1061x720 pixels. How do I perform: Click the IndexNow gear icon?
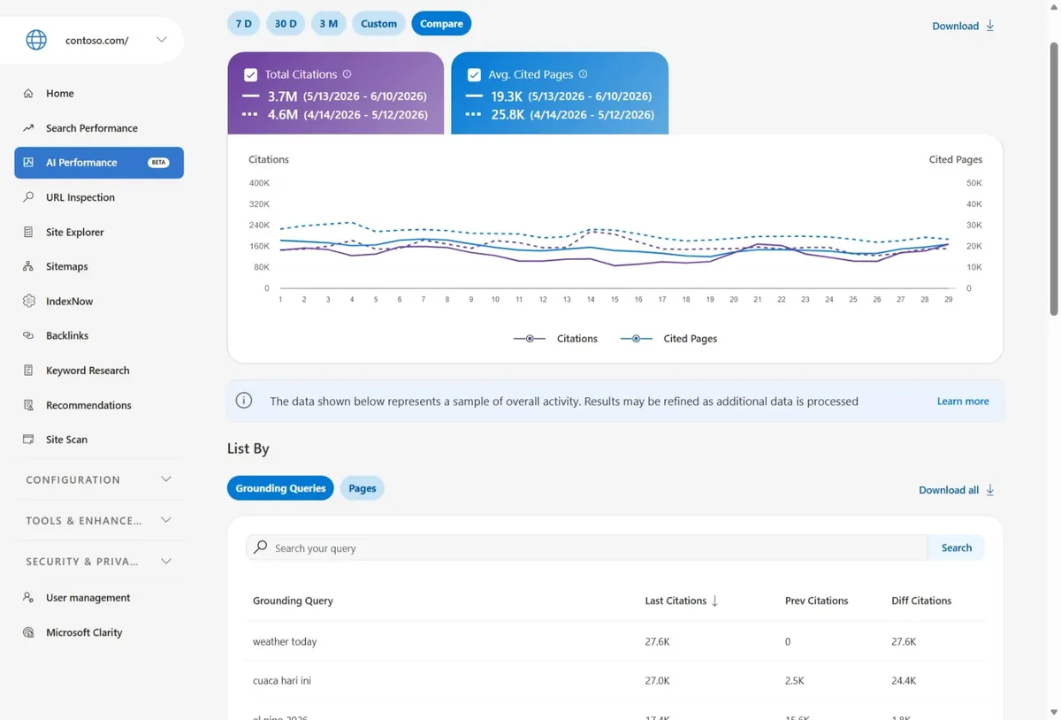(28, 301)
